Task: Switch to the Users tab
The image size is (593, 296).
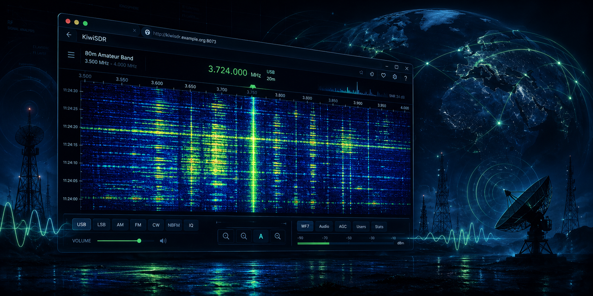Action: [x=361, y=227]
